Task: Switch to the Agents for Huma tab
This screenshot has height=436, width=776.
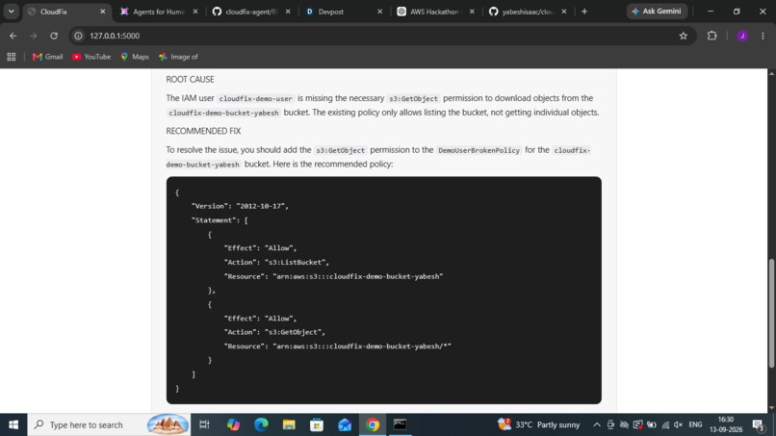Action: point(159,12)
